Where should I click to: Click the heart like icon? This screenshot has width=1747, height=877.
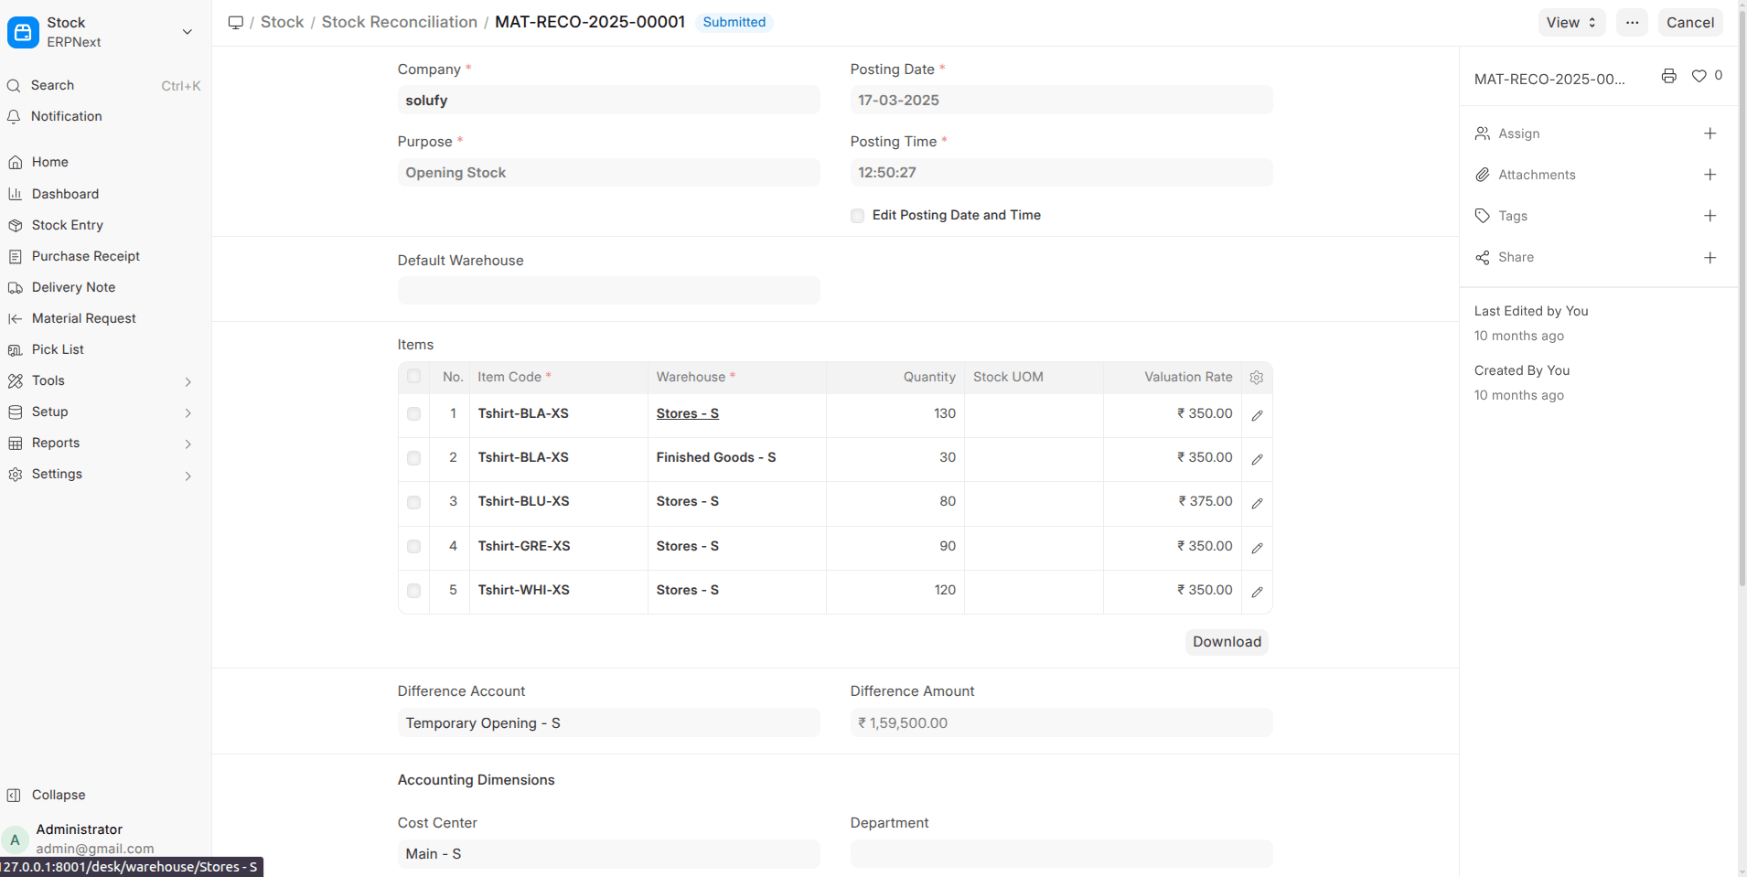click(x=1699, y=77)
